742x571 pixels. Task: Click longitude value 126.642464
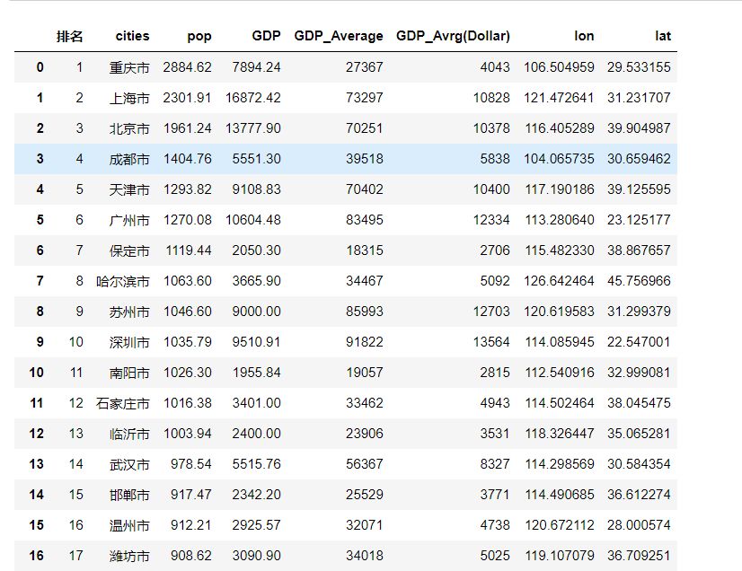pos(559,281)
